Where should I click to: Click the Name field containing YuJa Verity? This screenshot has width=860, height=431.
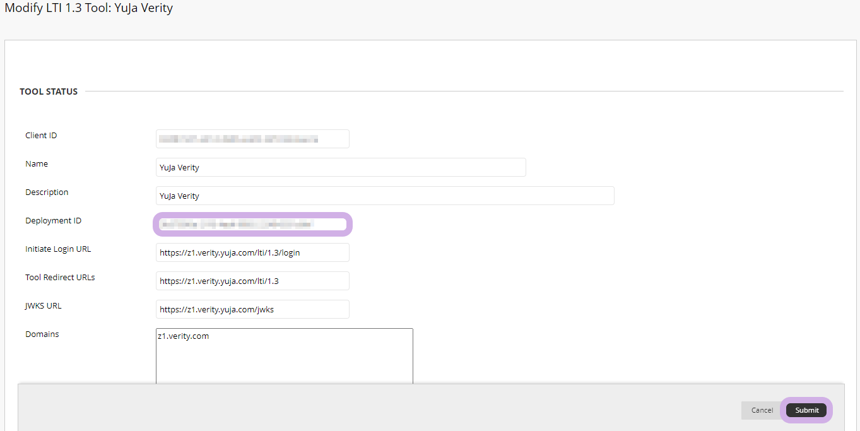pyautogui.click(x=341, y=167)
